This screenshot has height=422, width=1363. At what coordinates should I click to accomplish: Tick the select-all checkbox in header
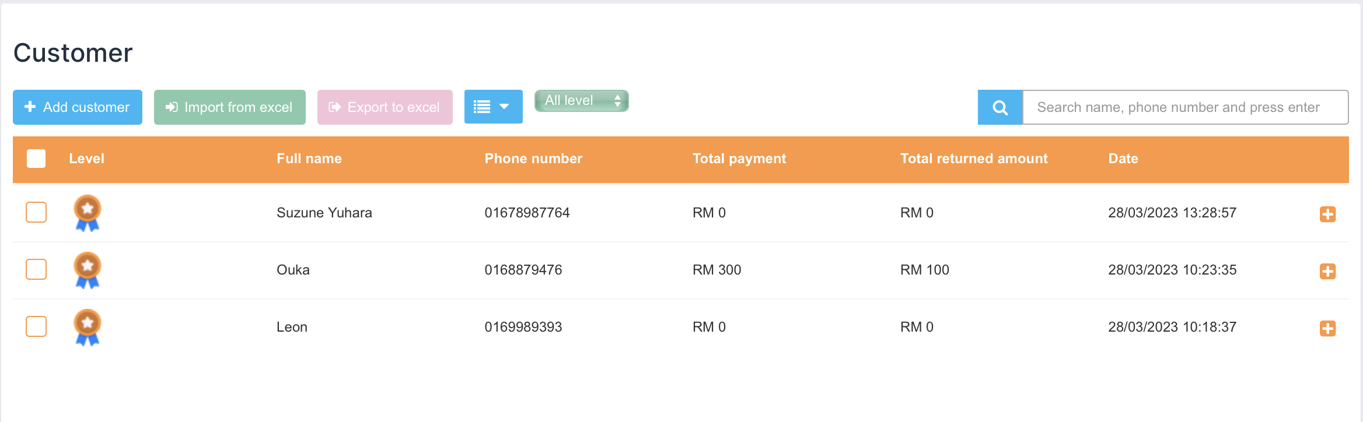click(x=36, y=159)
